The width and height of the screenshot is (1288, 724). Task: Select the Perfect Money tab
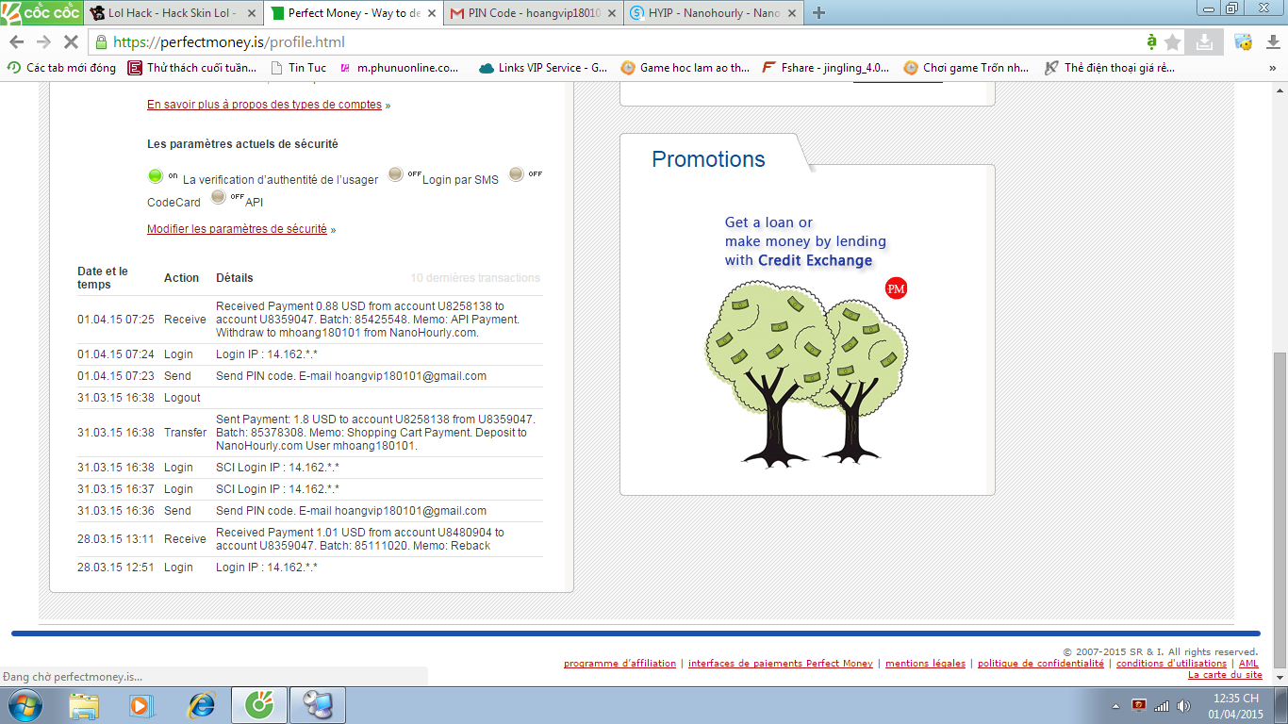354,13
